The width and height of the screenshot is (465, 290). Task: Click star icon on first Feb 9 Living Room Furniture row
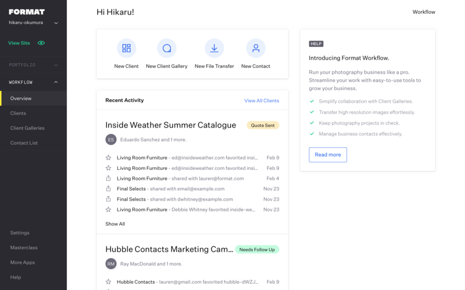pos(109,158)
